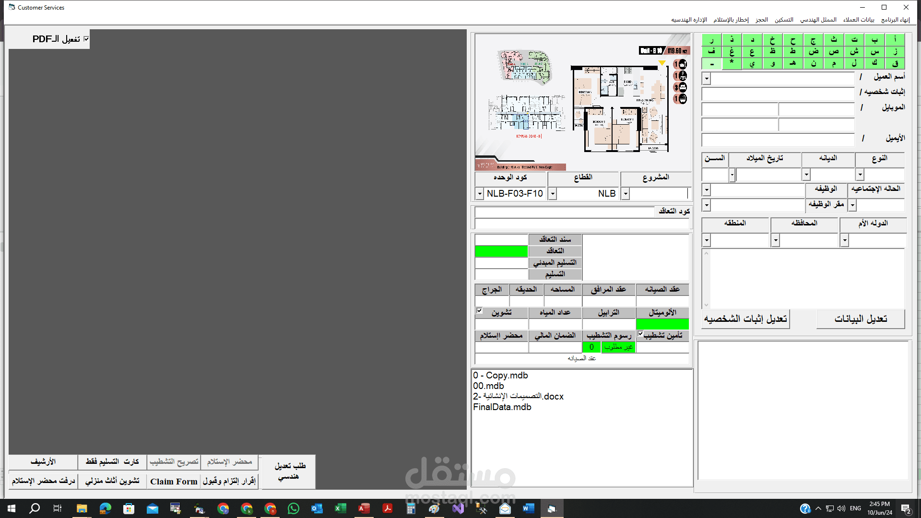Screen dimensions: 921x518
Task: Open the القطاع dropdown showing NLB
Action: tap(552, 194)
